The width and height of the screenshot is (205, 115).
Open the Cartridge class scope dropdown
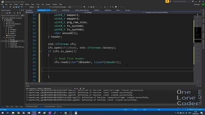113,12
